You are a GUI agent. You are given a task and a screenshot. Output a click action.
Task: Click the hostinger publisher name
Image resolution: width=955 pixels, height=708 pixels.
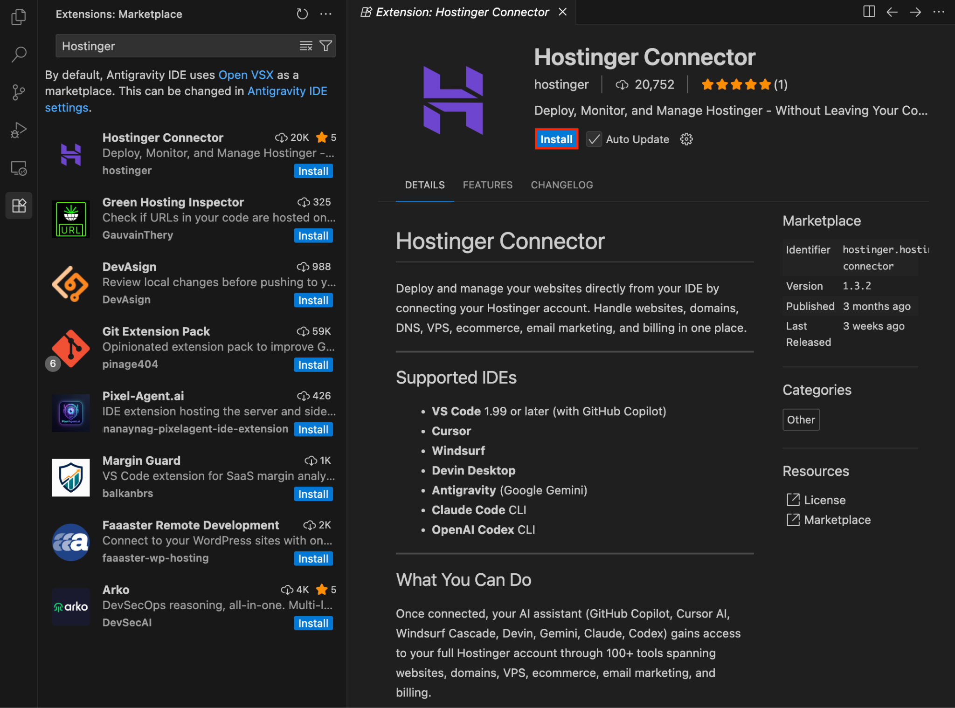pyautogui.click(x=561, y=84)
